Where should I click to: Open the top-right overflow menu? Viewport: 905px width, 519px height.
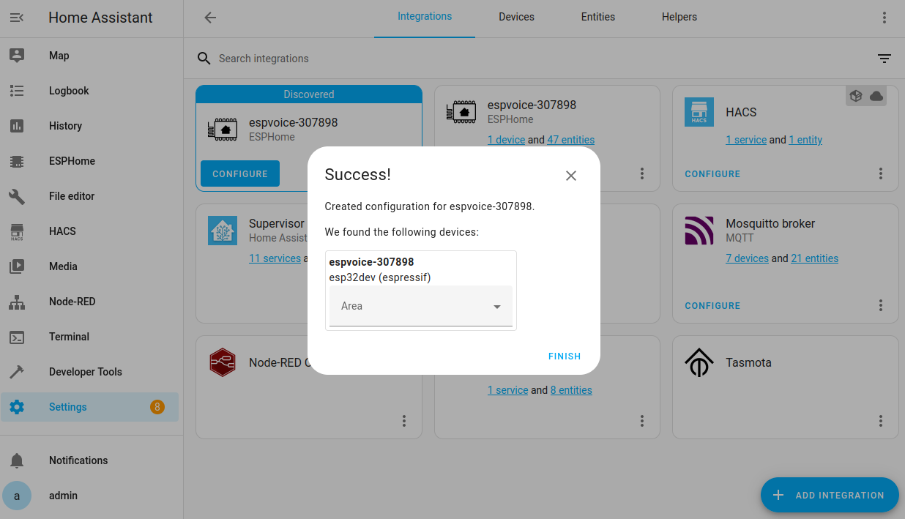coord(884,18)
